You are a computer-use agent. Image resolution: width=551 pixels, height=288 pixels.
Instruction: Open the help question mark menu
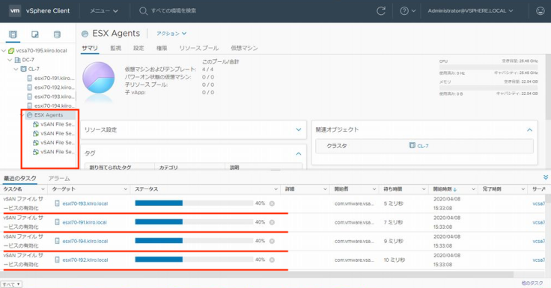(407, 11)
